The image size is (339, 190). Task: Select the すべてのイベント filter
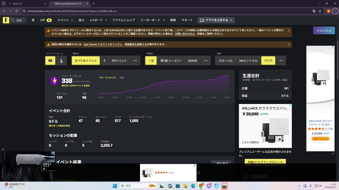(x=86, y=61)
